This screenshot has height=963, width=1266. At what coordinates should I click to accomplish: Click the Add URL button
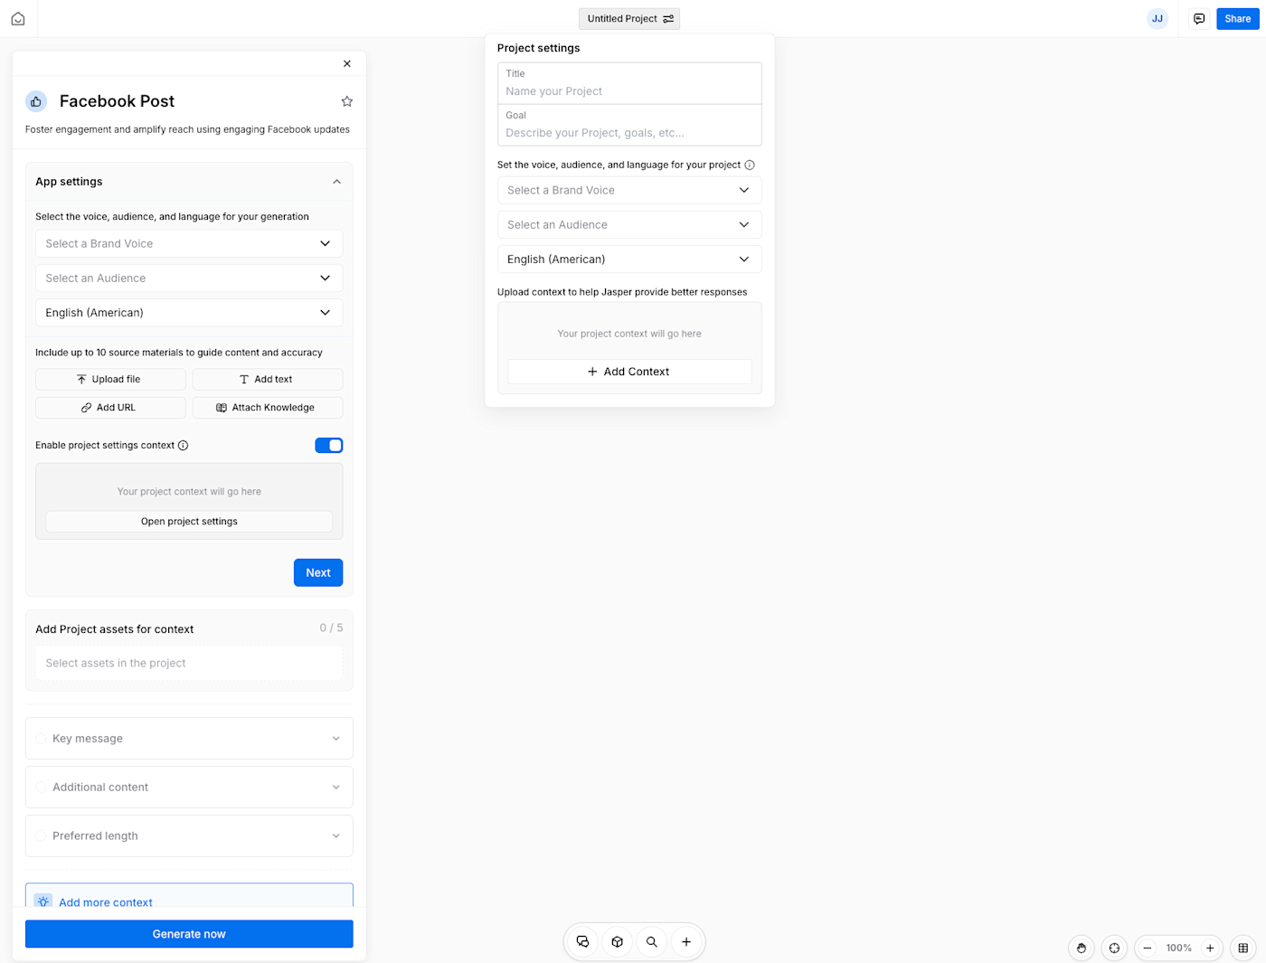(110, 408)
